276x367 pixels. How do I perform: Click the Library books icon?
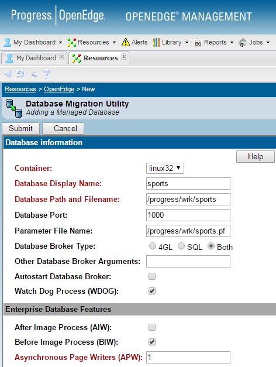tap(156, 42)
